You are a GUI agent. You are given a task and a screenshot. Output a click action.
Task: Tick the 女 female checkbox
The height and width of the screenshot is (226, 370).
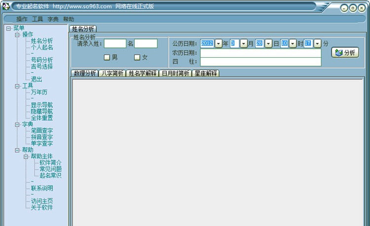coord(137,57)
